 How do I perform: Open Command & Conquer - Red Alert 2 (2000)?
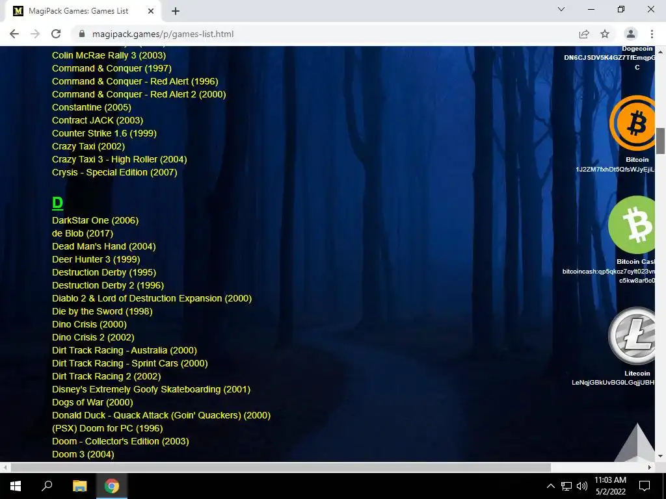(x=139, y=94)
